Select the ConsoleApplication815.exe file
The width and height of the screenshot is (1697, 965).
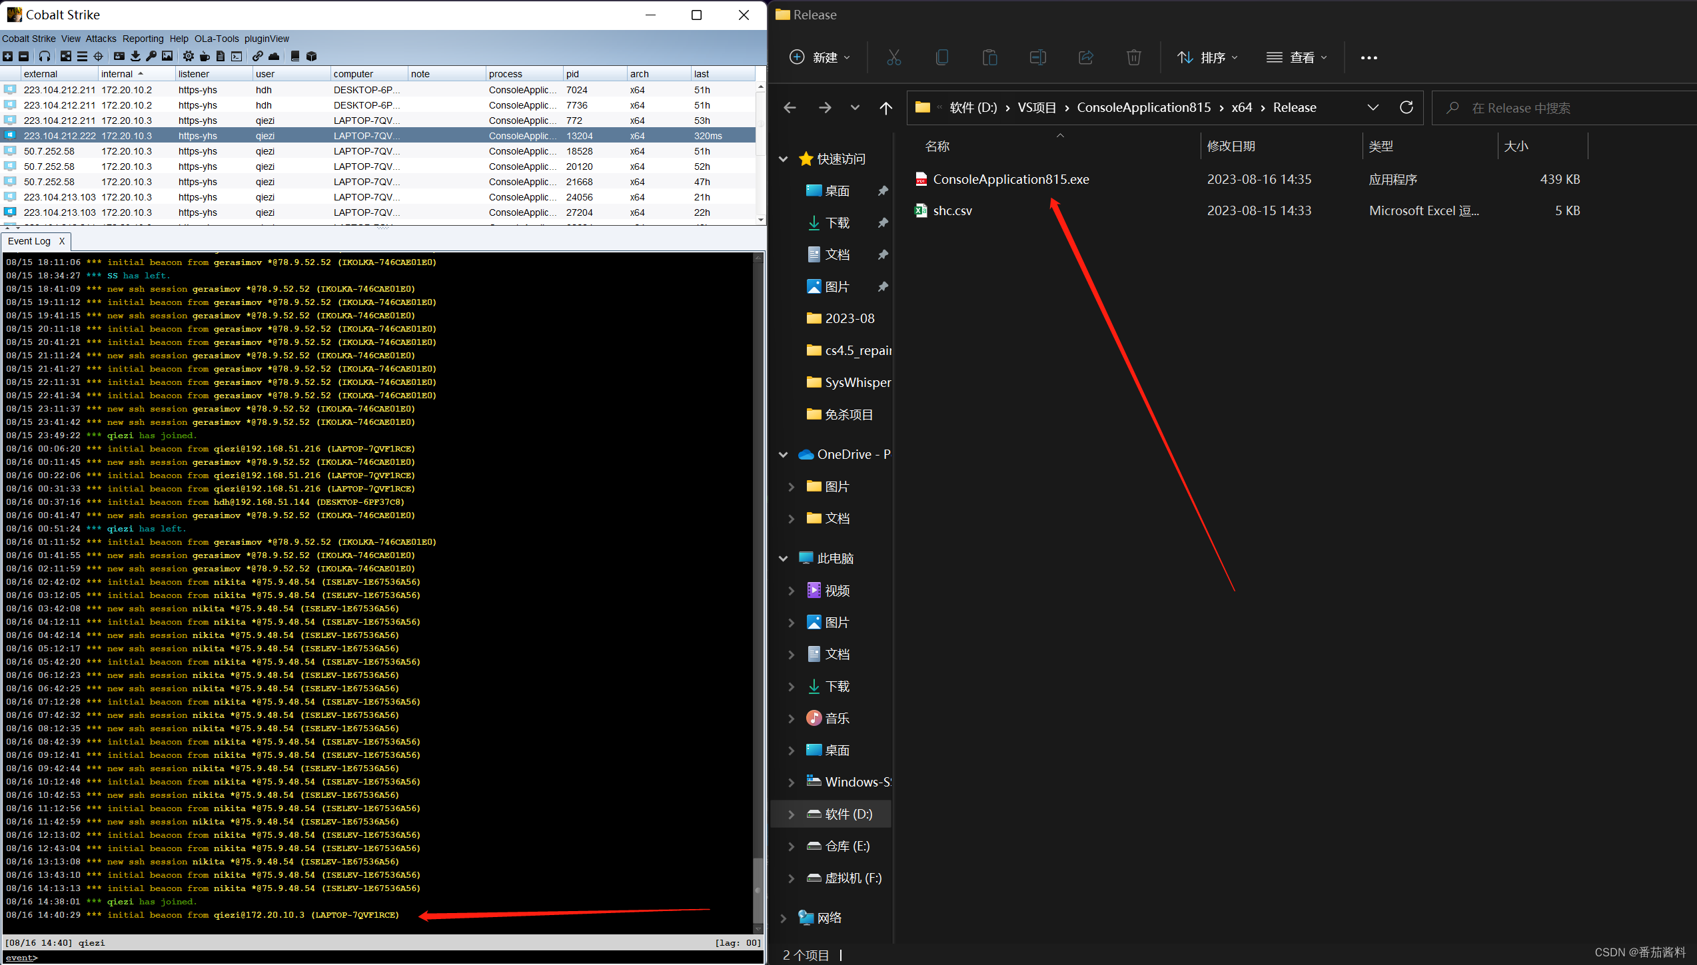(1011, 179)
